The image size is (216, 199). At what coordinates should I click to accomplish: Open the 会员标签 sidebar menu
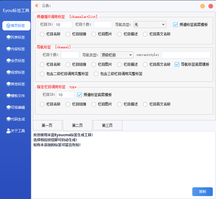tap(16, 61)
